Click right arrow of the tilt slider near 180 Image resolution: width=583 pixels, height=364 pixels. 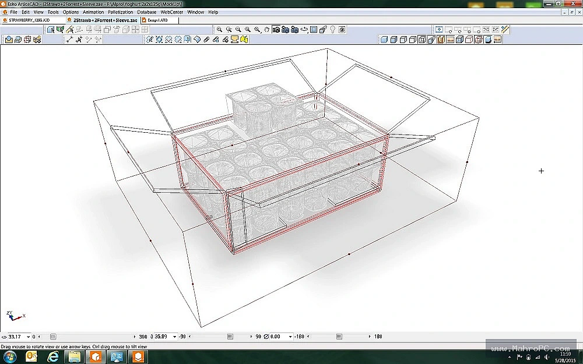coord(370,337)
